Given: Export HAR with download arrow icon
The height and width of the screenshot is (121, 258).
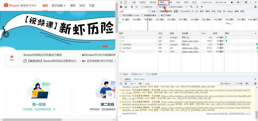Looking at the screenshot, I should click(x=202, y=7).
